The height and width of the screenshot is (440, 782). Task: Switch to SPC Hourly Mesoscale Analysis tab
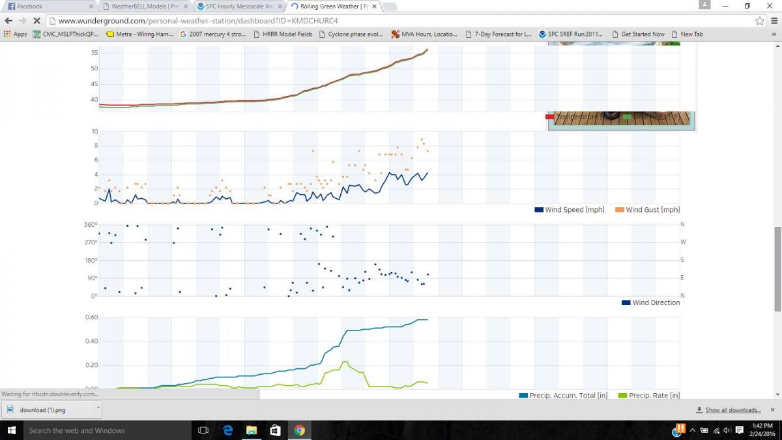239,7
